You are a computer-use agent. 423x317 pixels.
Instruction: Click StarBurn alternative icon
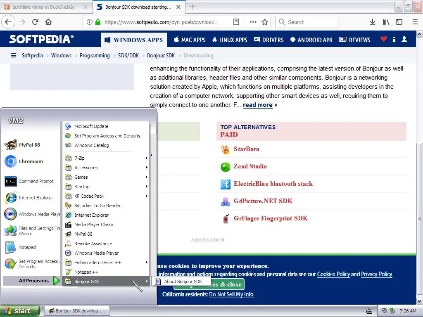(225, 149)
